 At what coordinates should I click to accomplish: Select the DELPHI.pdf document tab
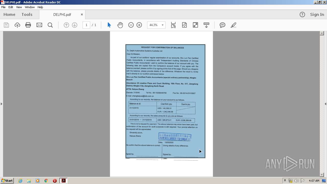pyautogui.click(x=62, y=15)
